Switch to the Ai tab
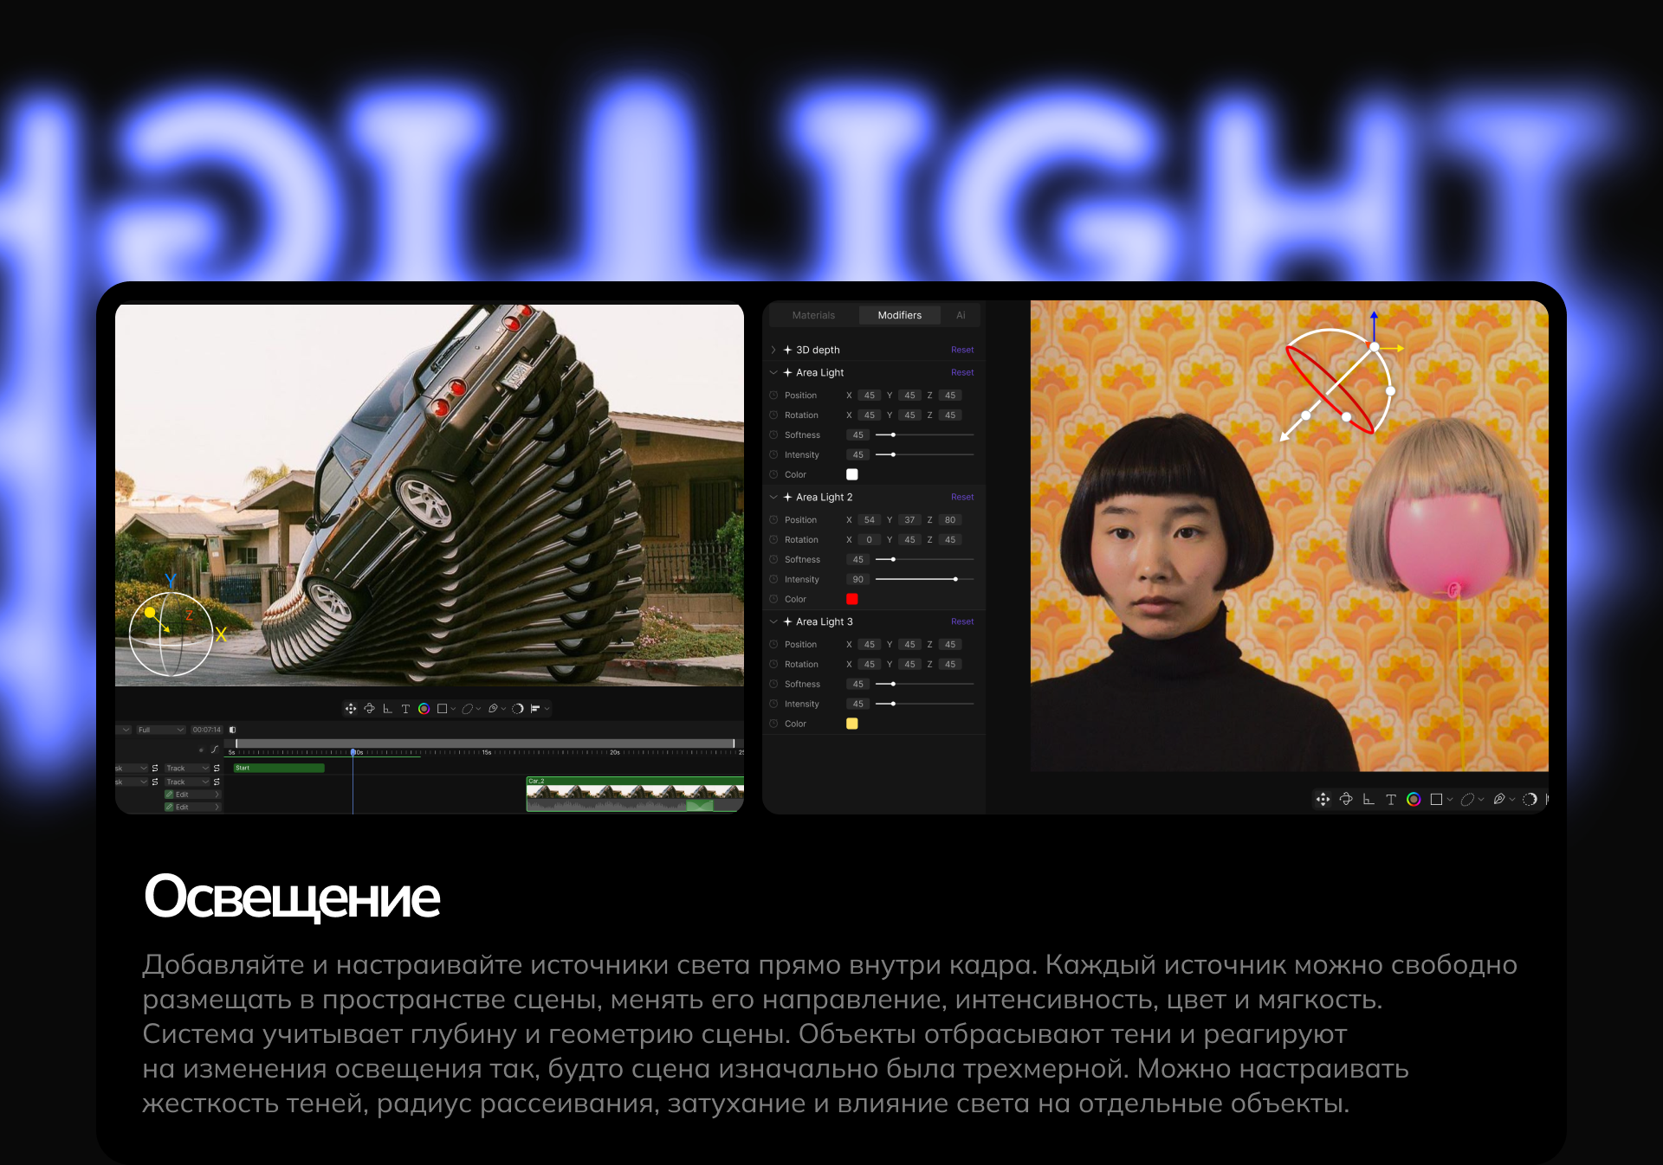The image size is (1663, 1165). [961, 316]
